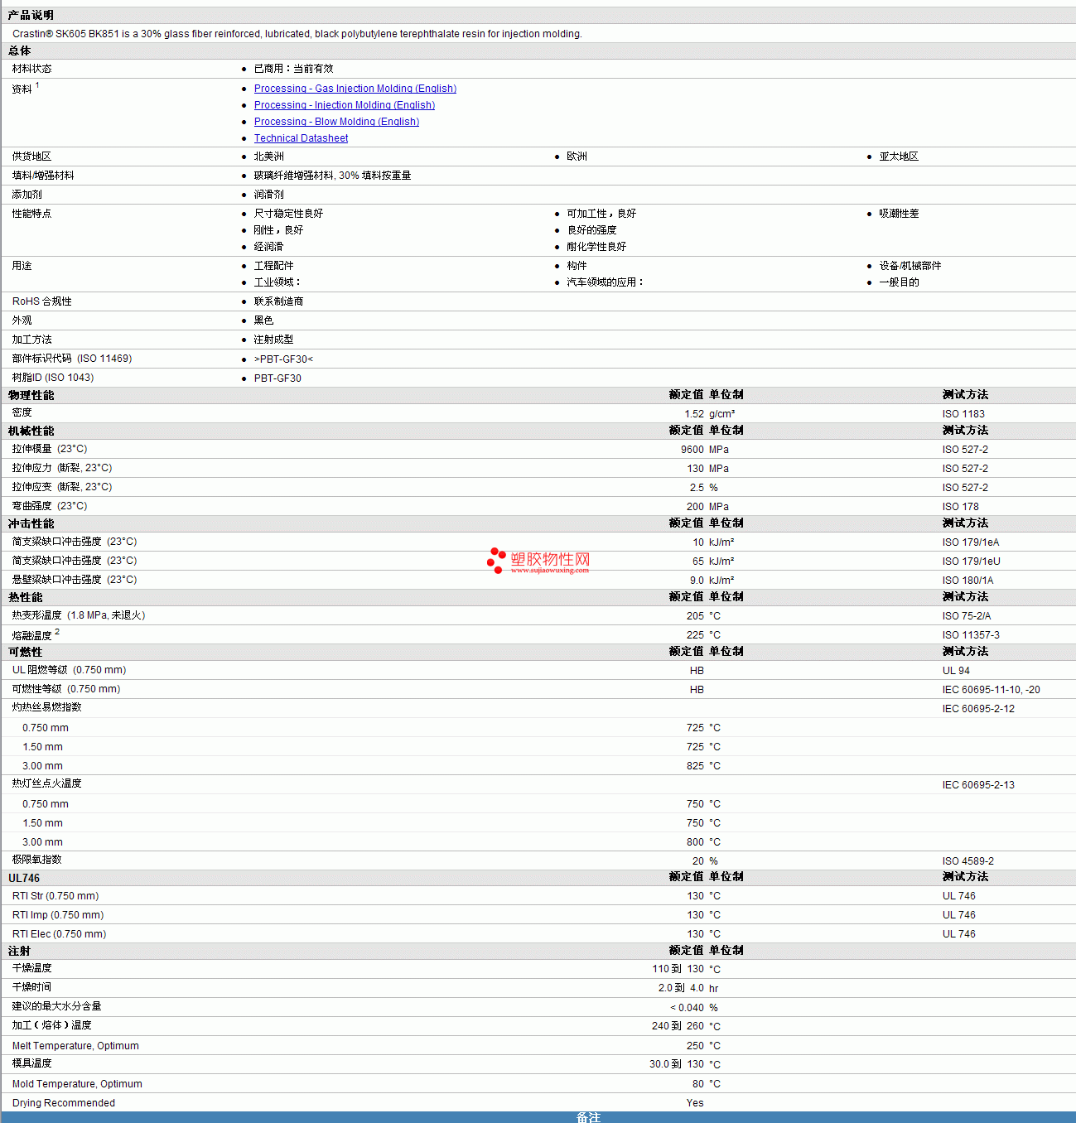The image size is (1076, 1123).
Task: Click the 机械性能 section header
Action: pos(31,431)
